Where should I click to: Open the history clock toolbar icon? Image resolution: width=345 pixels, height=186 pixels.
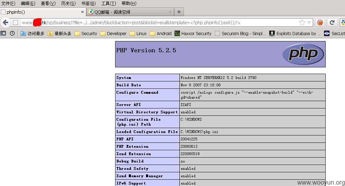click(12, 33)
